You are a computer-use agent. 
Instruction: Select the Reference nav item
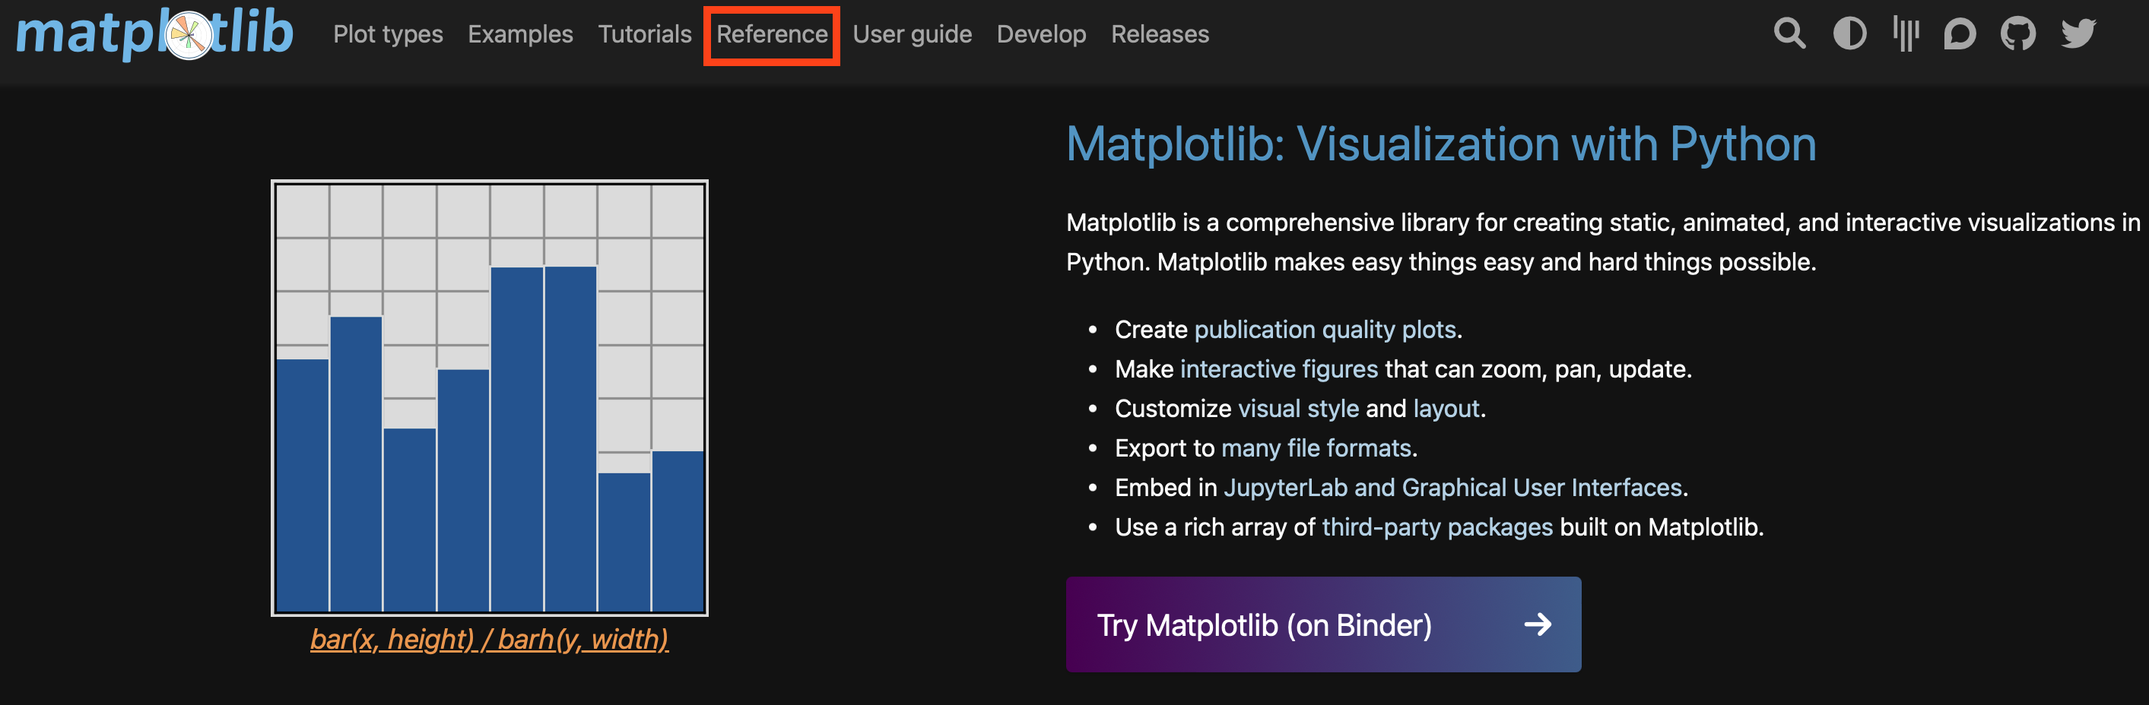(x=772, y=34)
